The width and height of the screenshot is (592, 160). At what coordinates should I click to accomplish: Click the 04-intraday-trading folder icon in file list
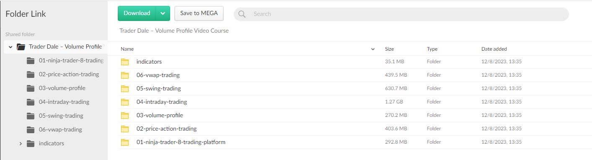(125, 102)
